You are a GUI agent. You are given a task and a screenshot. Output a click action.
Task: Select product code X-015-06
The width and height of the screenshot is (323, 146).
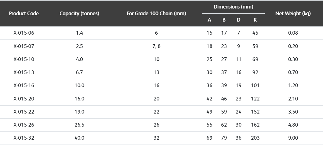point(24,33)
